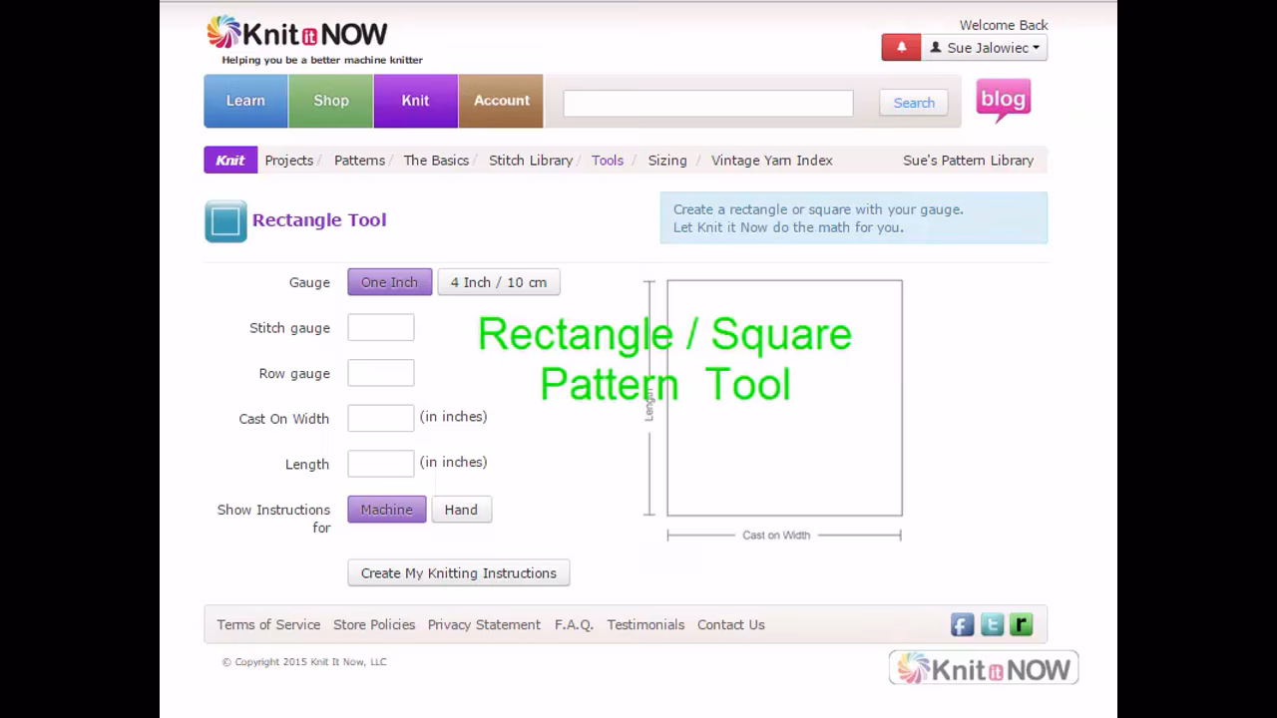The height and width of the screenshot is (718, 1277).
Task: Click the Knit it NOW footer logo
Action: 984,668
